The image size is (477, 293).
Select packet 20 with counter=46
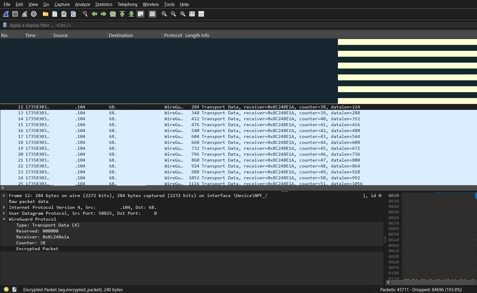click(238, 154)
